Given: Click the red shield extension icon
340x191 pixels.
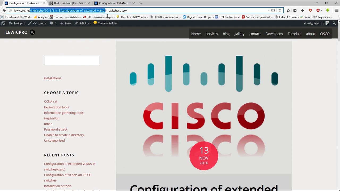Looking at the screenshot, I should click(x=310, y=10).
